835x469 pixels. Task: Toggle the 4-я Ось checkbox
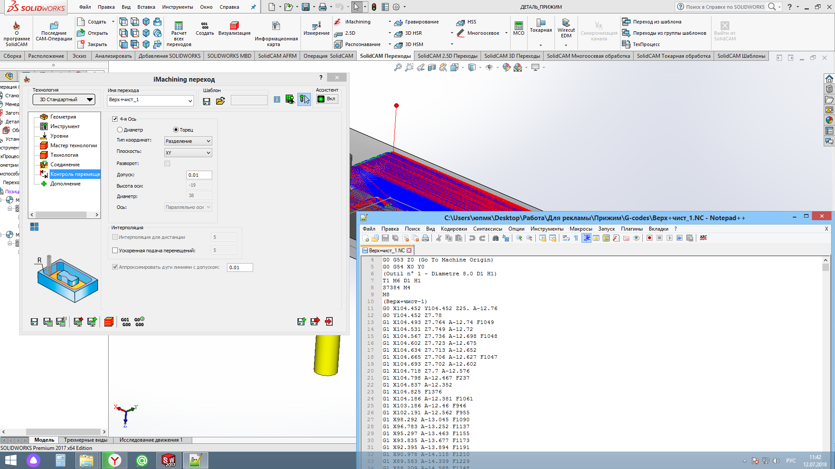tap(115, 119)
